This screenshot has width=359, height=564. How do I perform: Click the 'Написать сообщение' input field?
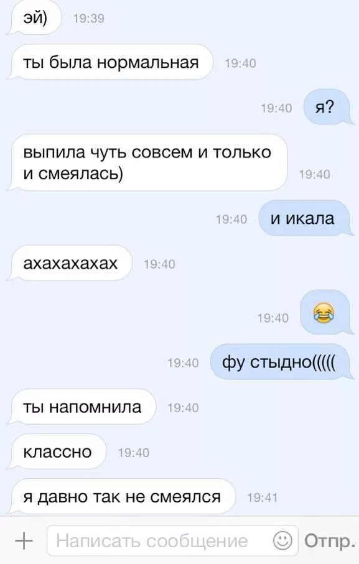[172, 540]
